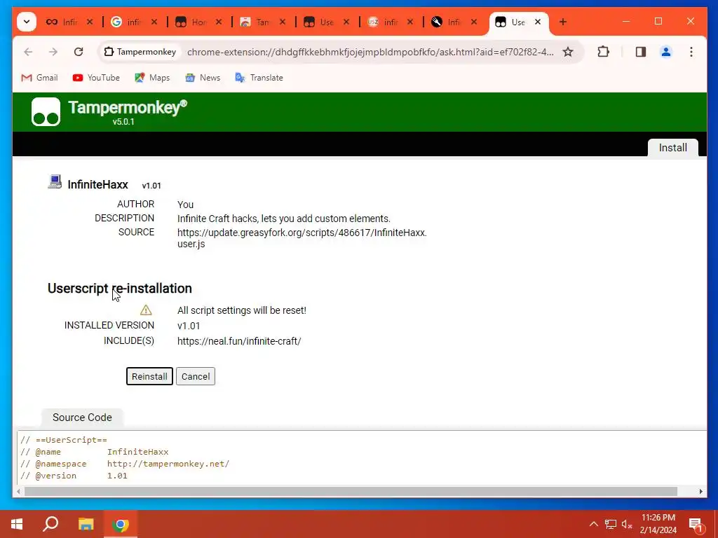This screenshot has width=718, height=538.
Task: Open the Extensions puzzle menu
Action: click(x=603, y=52)
